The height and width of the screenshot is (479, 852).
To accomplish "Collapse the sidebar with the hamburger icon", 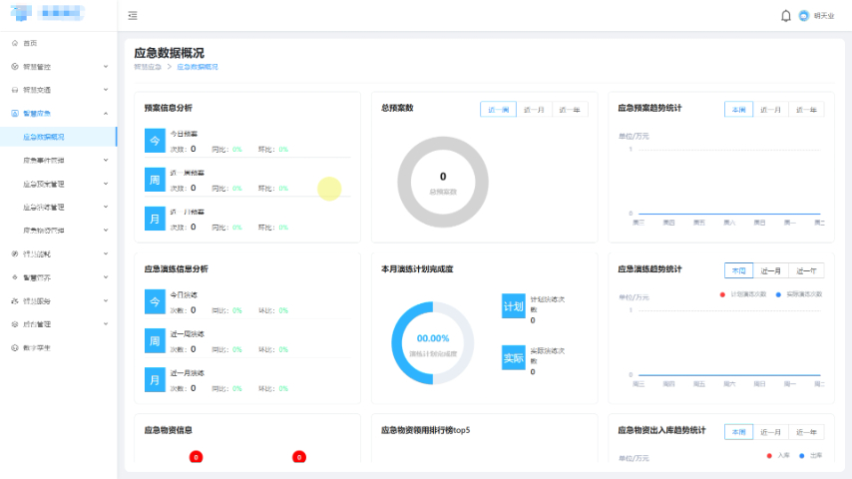I will click(133, 16).
